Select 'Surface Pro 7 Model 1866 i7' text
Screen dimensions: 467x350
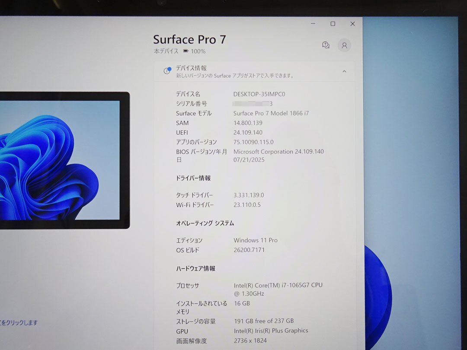(x=271, y=113)
